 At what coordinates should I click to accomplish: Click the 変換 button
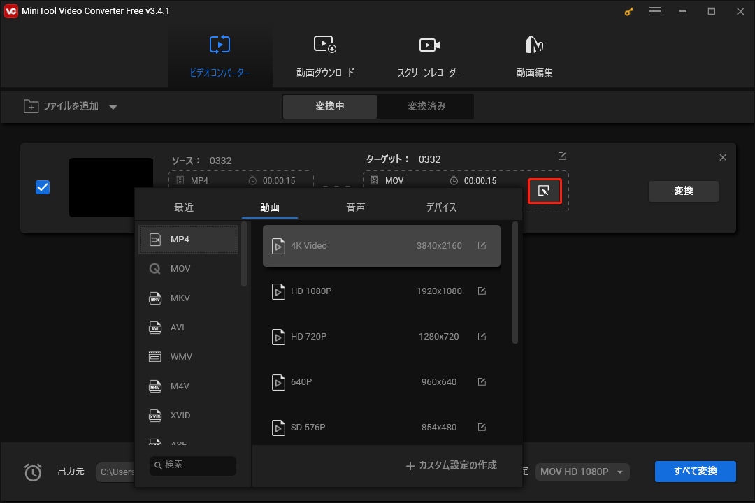point(683,191)
